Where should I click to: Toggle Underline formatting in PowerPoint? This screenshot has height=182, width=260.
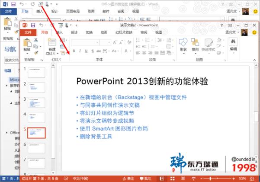click(86, 51)
